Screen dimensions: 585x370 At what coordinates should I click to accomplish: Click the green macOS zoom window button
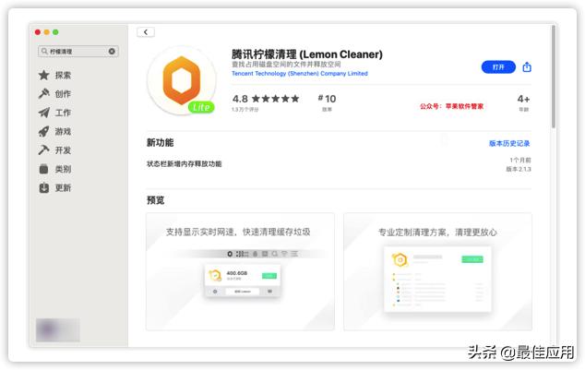click(55, 32)
